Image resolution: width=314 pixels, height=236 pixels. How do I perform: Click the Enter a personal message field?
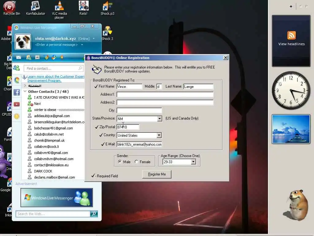click(56, 45)
